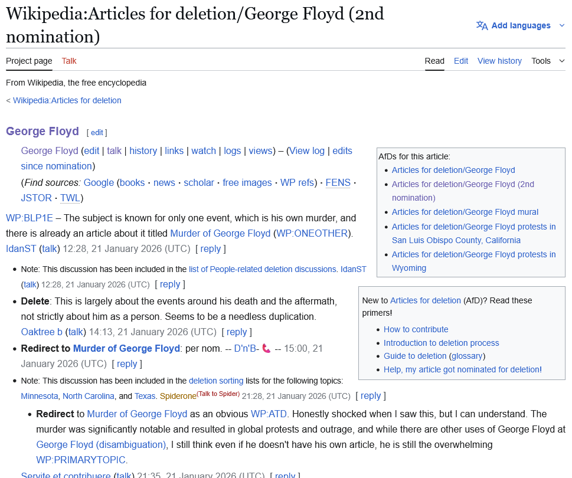The height and width of the screenshot is (478, 572).
Task: Search sources via the Google link
Action: point(99,183)
